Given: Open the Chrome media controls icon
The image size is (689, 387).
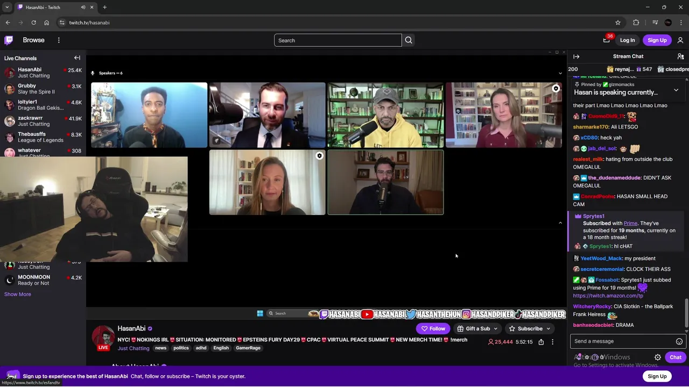Looking at the screenshot, I should (655, 23).
